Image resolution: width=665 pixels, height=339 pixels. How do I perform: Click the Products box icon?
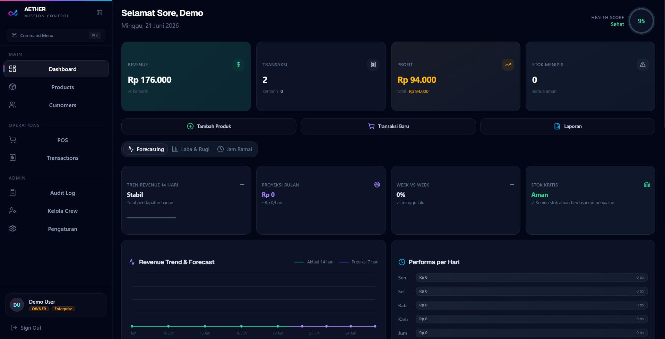[12, 87]
